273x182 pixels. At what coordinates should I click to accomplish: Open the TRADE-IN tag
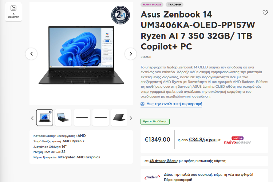pos(174,4)
